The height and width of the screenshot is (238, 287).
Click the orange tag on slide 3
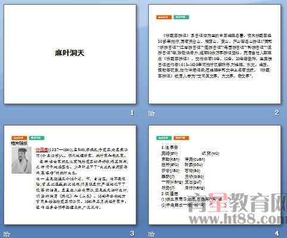pos(19,138)
